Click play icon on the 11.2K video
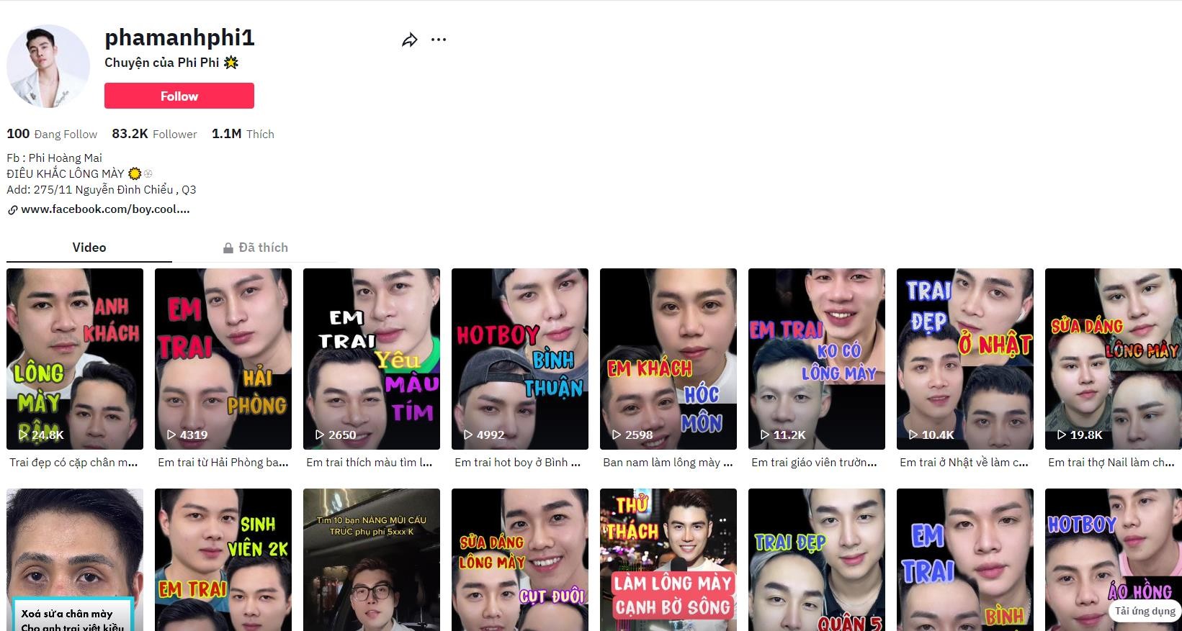The width and height of the screenshot is (1182, 631). (765, 435)
